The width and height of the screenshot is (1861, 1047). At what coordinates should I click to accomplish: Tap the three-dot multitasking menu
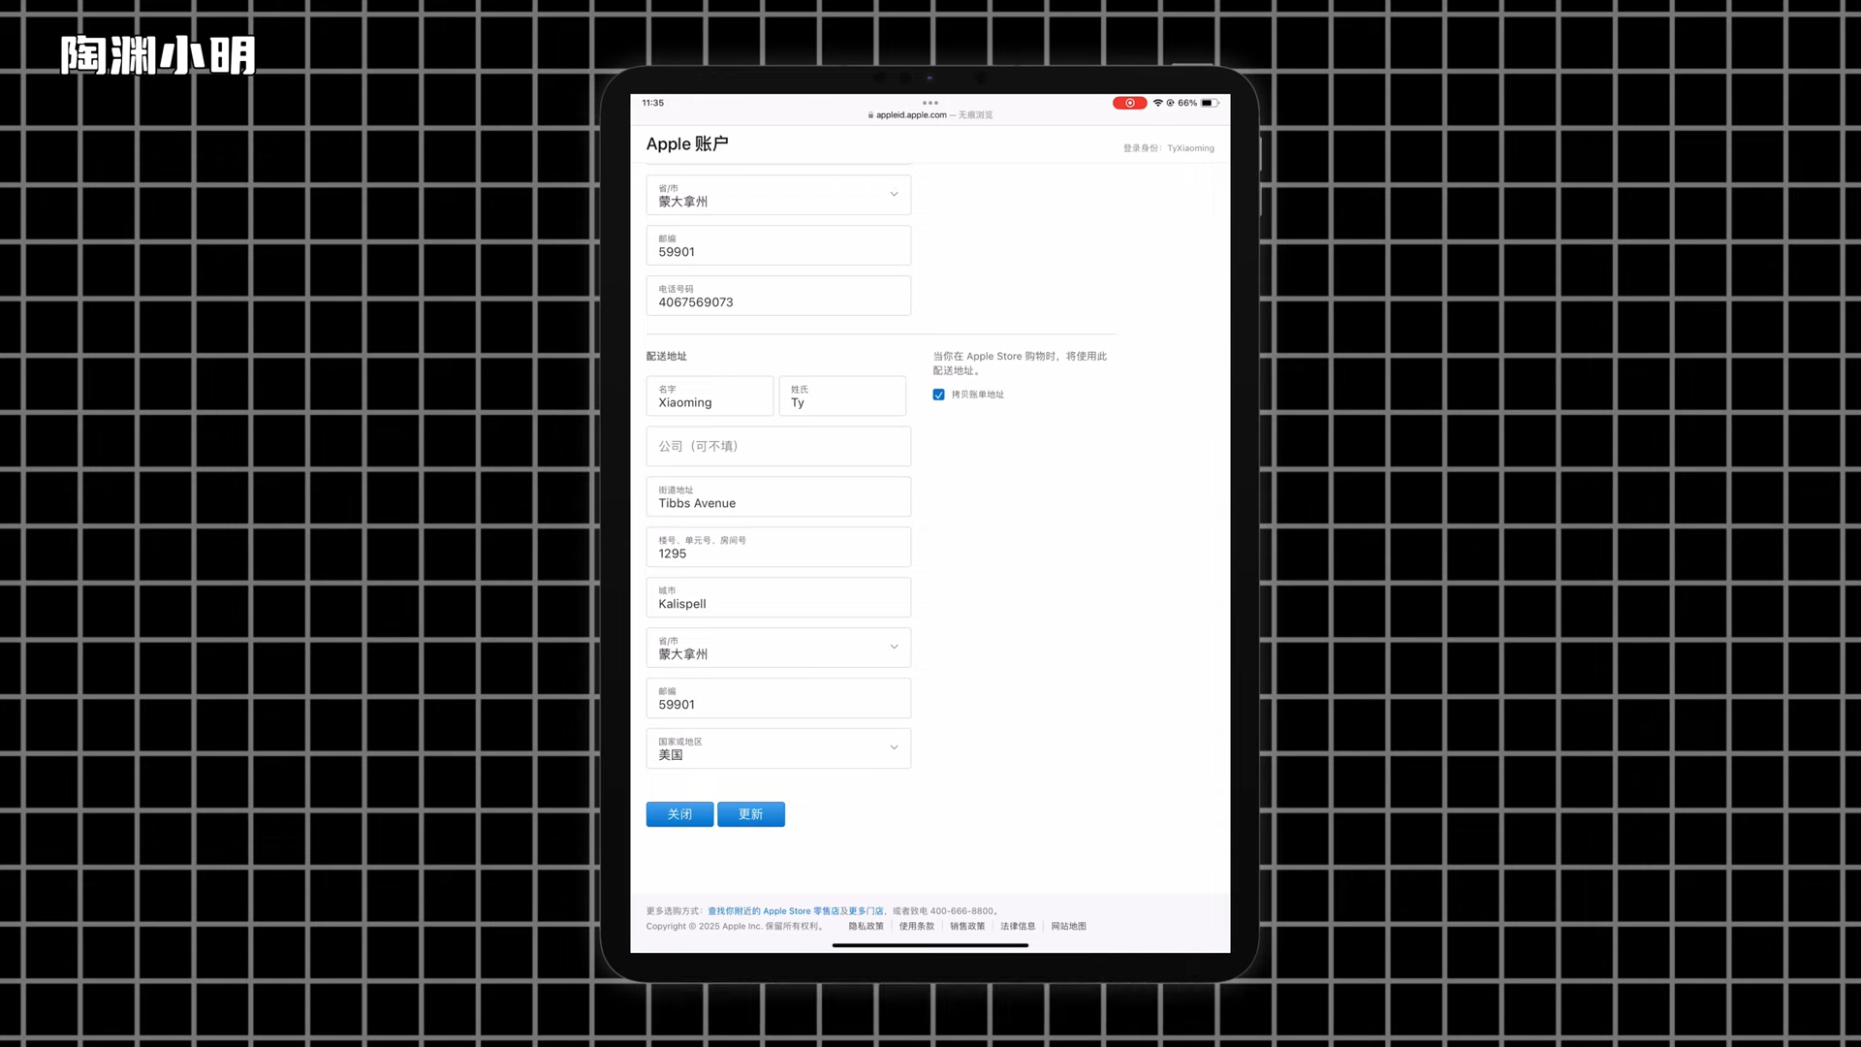tap(930, 103)
